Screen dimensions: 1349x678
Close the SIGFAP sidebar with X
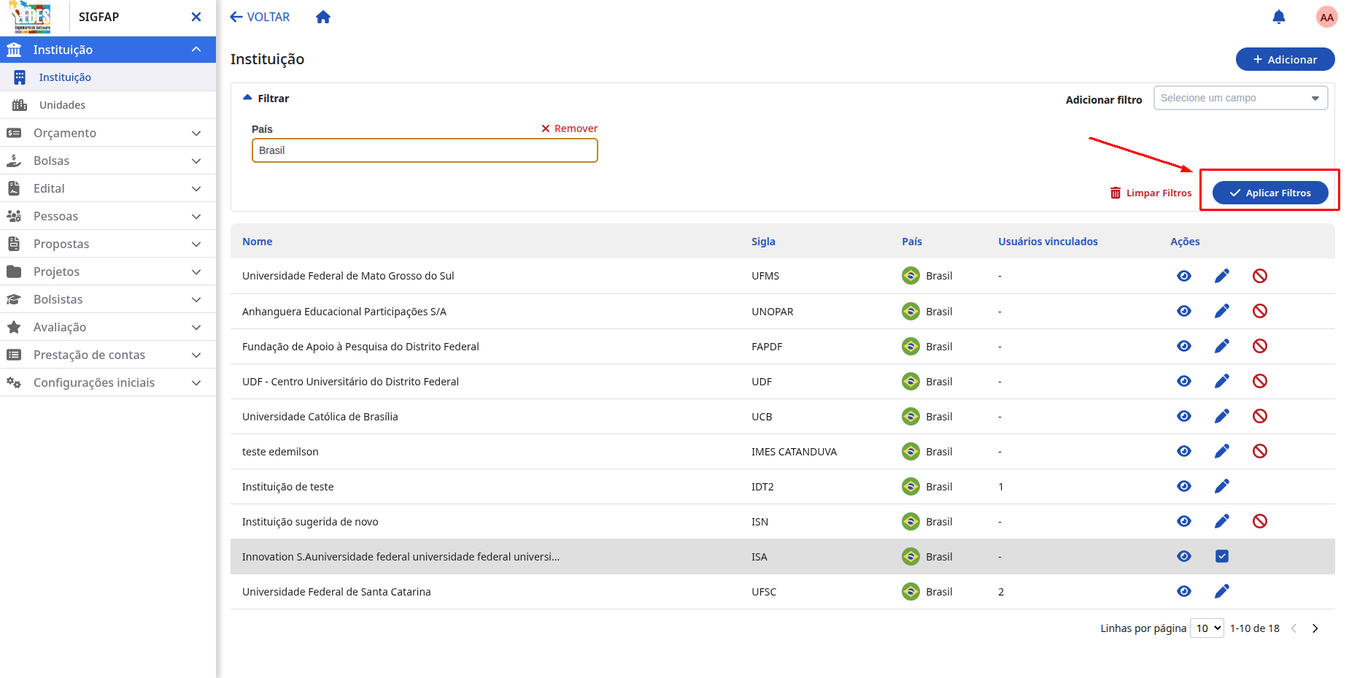[196, 17]
